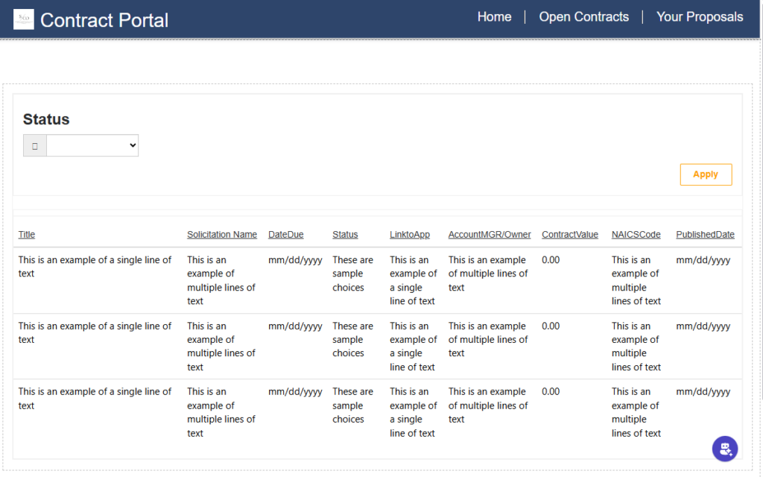Image resolution: width=763 pixels, height=477 pixels.
Task: Sort table by Title column header
Action: coord(27,235)
